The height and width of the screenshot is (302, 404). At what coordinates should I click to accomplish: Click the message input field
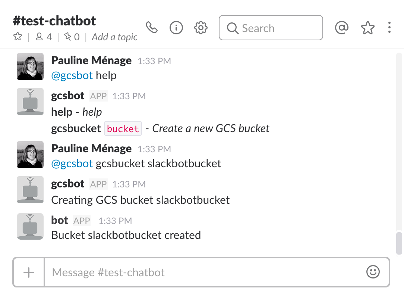coord(186,272)
